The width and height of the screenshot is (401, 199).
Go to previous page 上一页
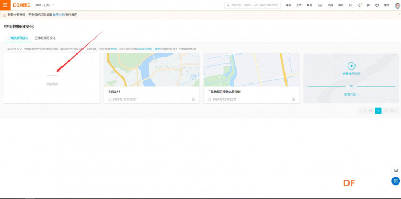tap(366, 111)
